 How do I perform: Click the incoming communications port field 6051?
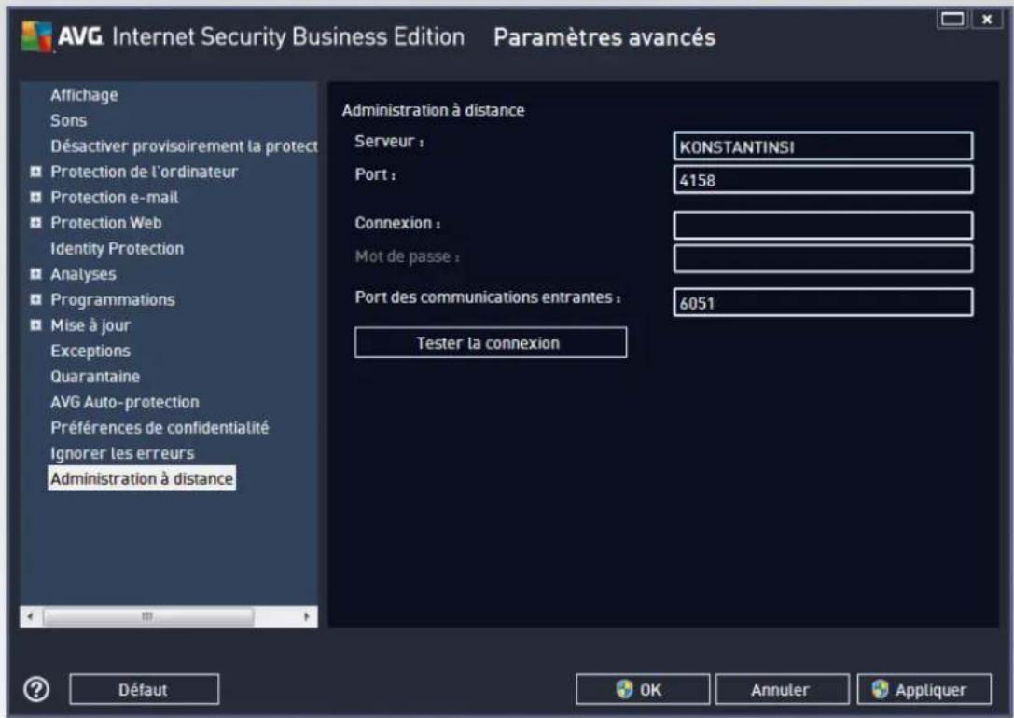[823, 302]
